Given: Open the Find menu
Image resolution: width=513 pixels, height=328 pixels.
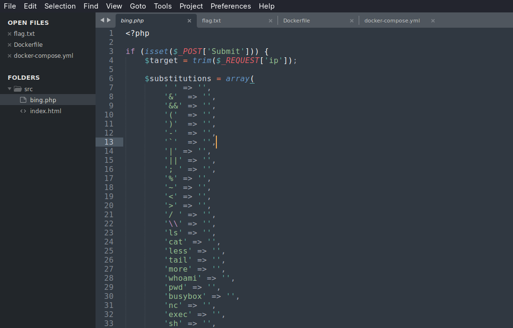Looking at the screenshot, I should (x=91, y=6).
